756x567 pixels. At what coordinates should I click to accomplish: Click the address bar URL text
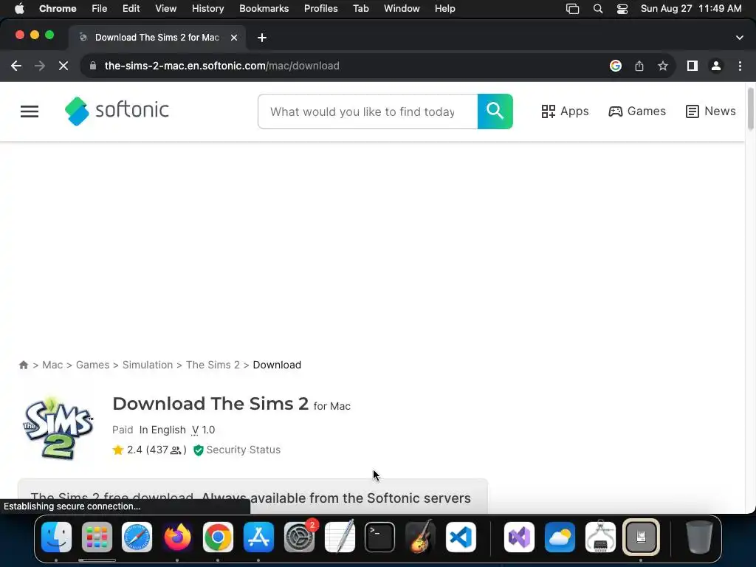(x=221, y=66)
